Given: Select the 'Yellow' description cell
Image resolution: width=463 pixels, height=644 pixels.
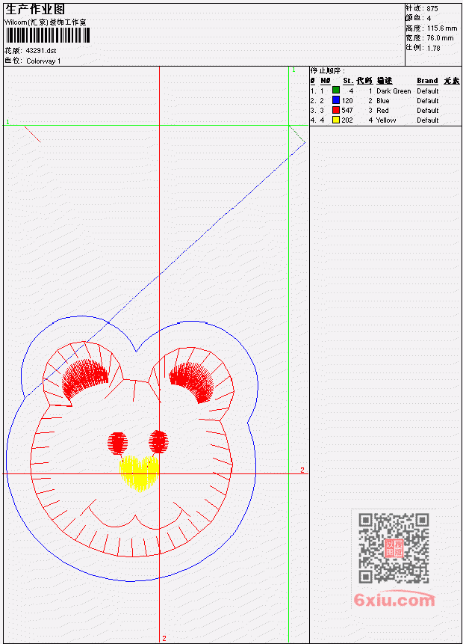Looking at the screenshot, I should [x=386, y=120].
